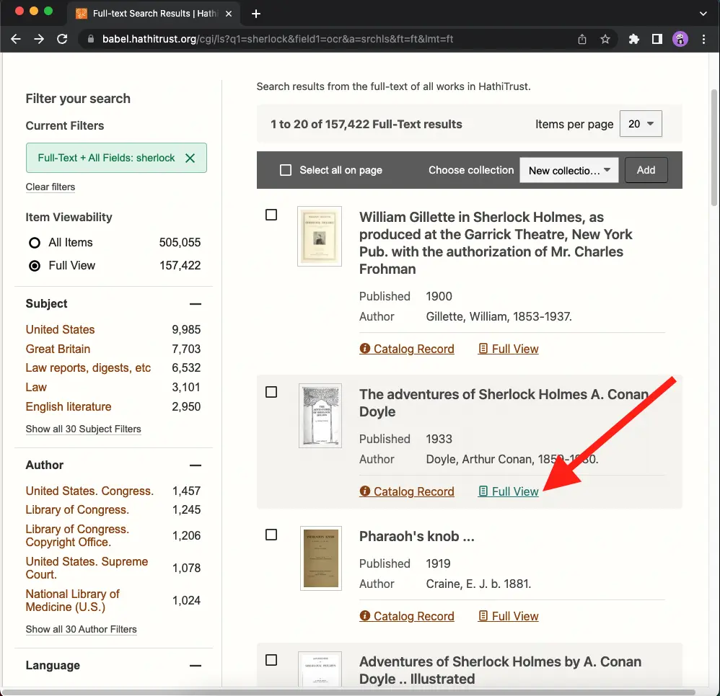Reload the HathiTrust page
Viewport: 720px width, 696px height.
click(62, 39)
